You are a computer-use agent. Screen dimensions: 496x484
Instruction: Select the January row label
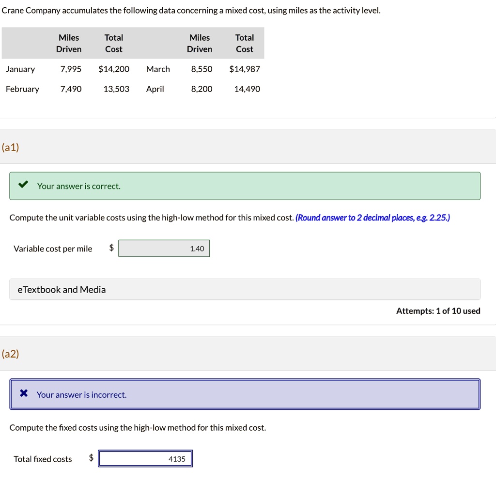[20, 69]
